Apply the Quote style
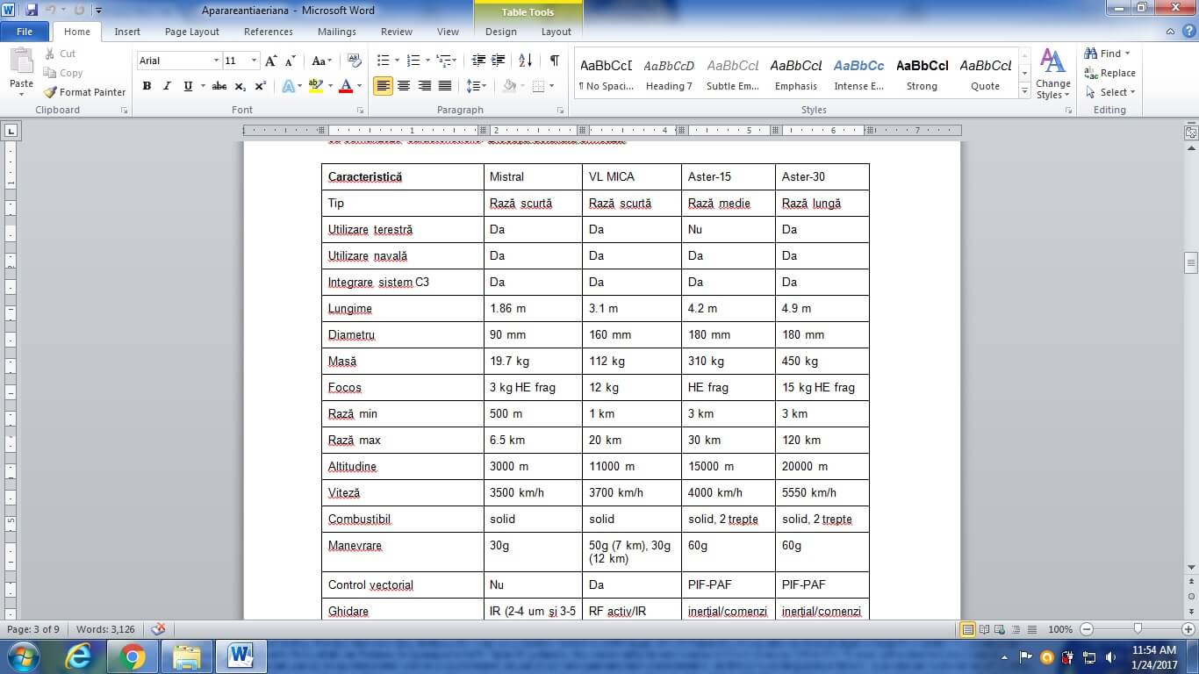Screen dimensions: 1199x674 pos(985,74)
